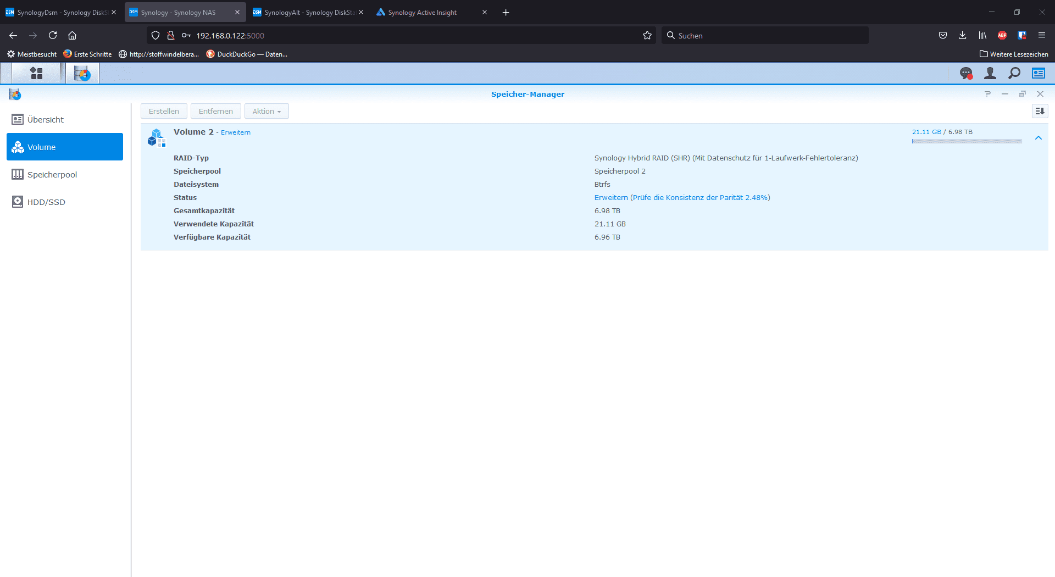The height and width of the screenshot is (577, 1055).
Task: Collapse the Volume 2 details chevron
Action: pyautogui.click(x=1039, y=138)
